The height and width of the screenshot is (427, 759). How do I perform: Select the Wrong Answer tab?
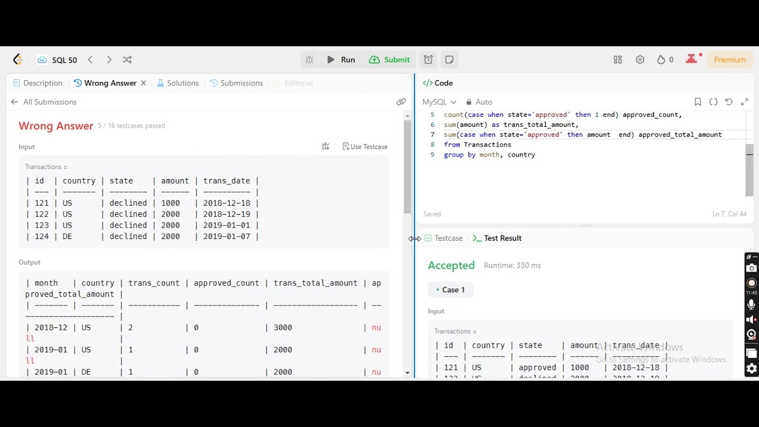(x=105, y=83)
